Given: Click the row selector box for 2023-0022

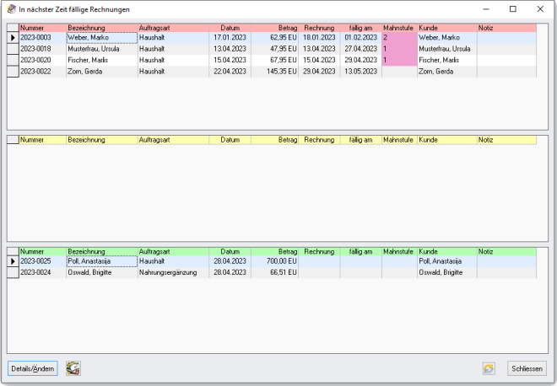Looking at the screenshot, I should click(x=13, y=72).
